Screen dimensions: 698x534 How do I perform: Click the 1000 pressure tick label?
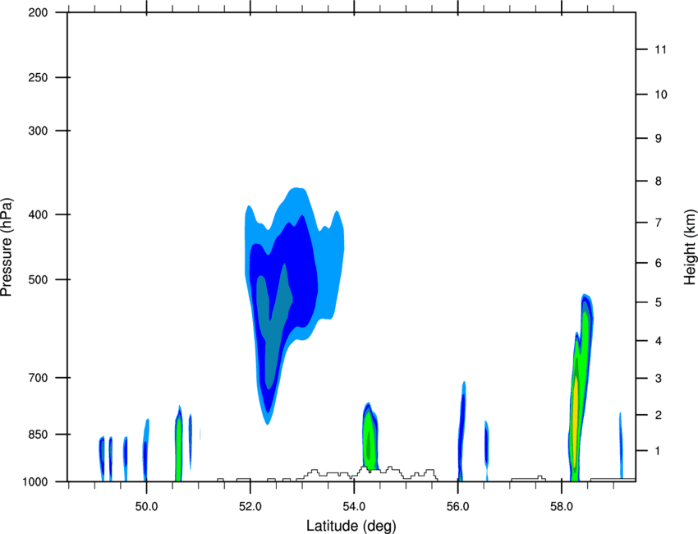pyautogui.click(x=34, y=481)
